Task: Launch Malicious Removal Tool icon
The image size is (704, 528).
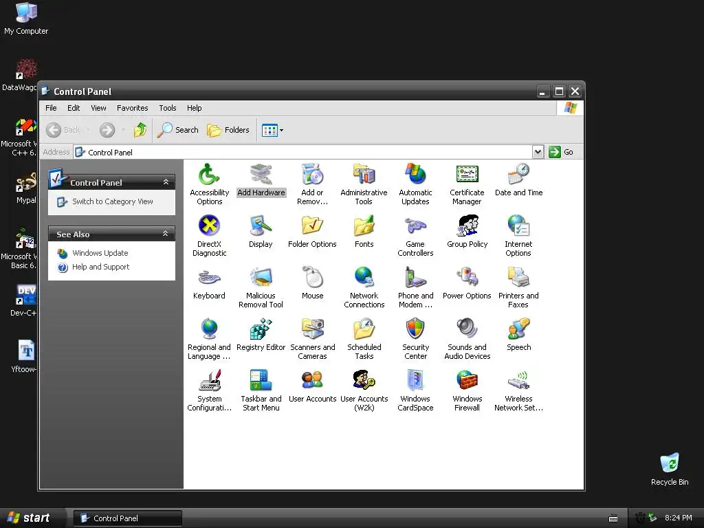Action: pos(261,287)
